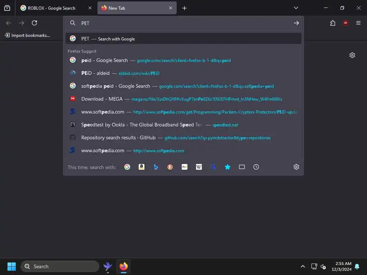Open the Extensions puzzle icon

[333, 23]
